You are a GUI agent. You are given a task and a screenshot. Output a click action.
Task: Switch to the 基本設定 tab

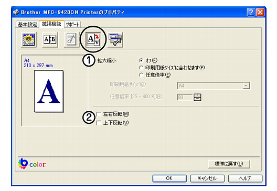coord(27,25)
